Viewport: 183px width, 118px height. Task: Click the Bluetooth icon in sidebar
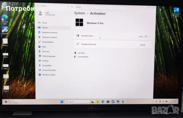[39, 32]
